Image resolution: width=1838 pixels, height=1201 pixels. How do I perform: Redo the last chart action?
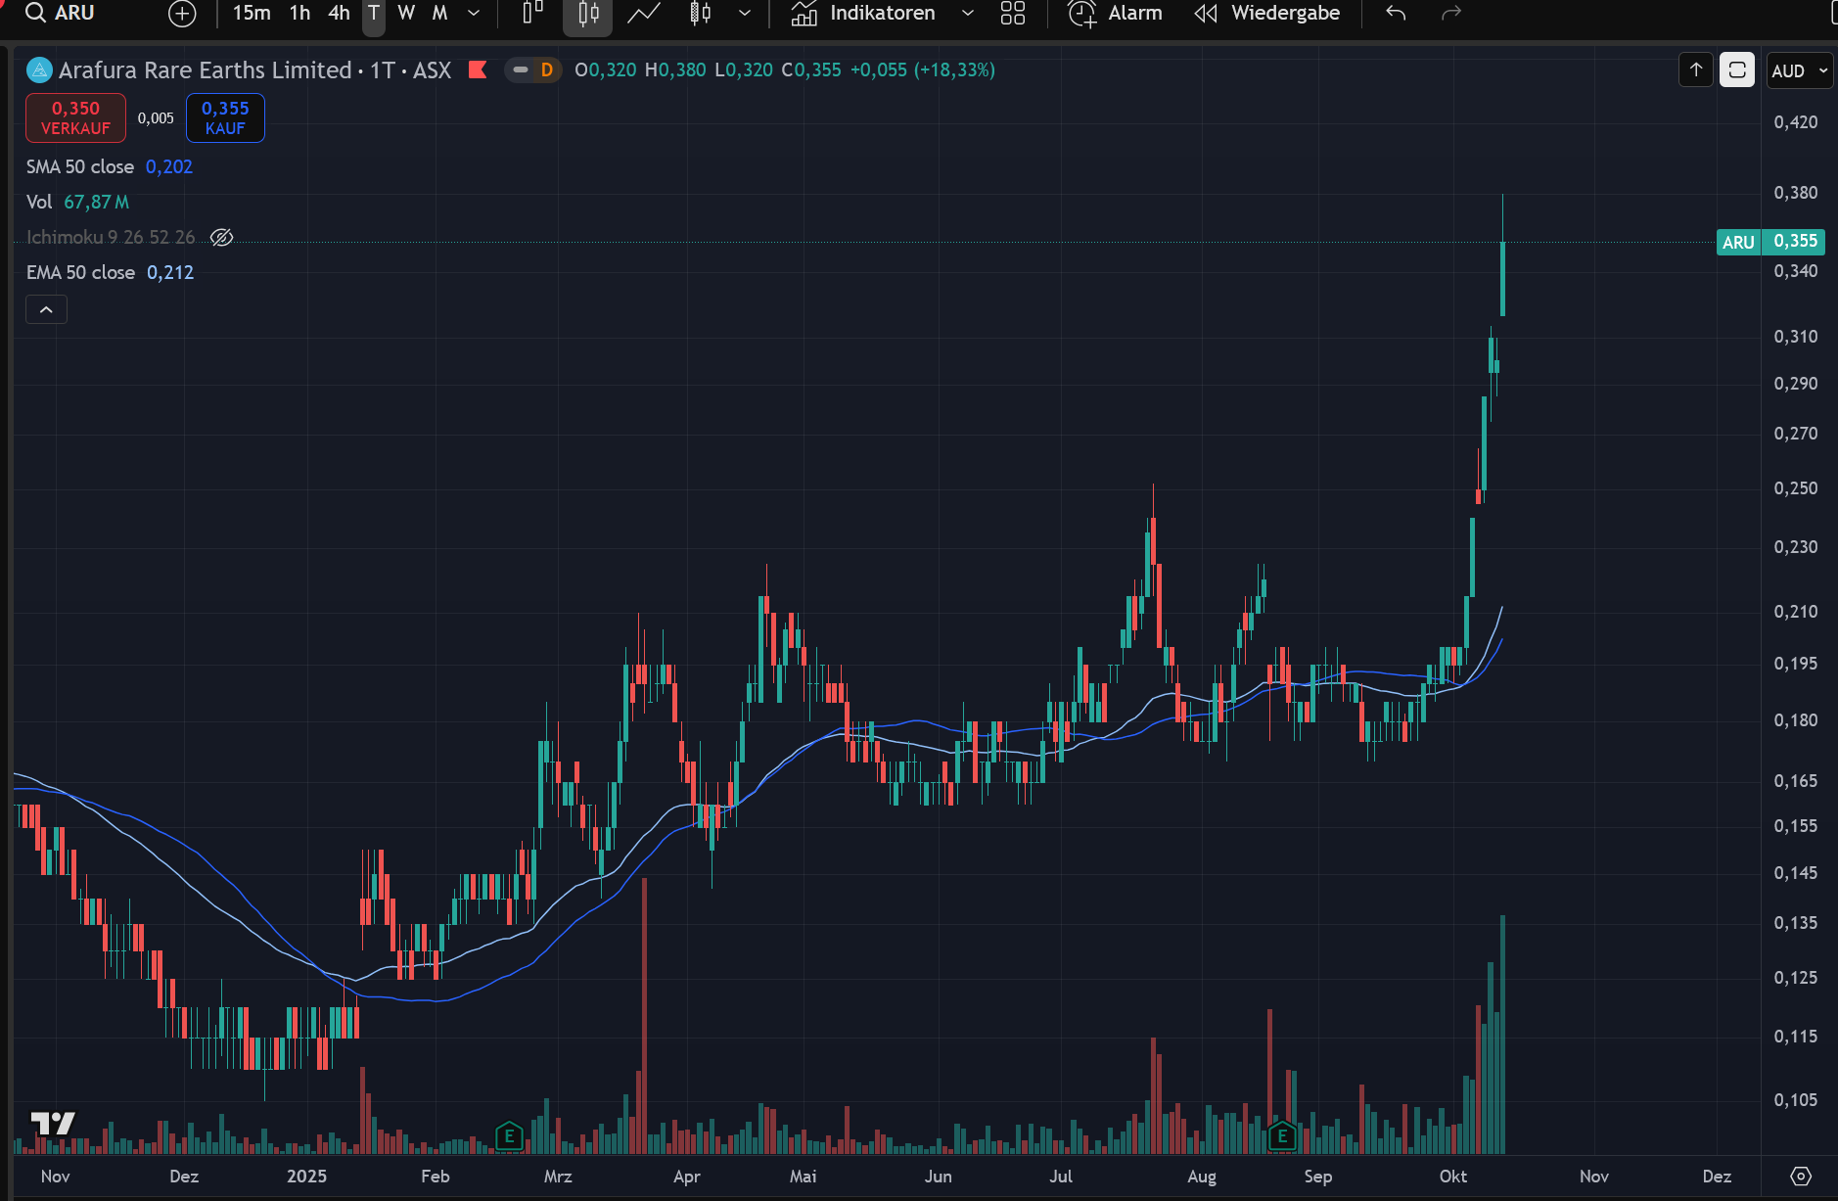pyautogui.click(x=1451, y=13)
